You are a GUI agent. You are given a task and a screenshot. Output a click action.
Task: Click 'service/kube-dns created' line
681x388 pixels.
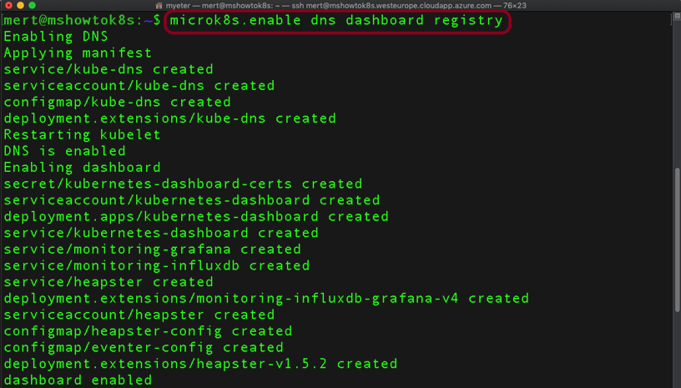(x=108, y=69)
